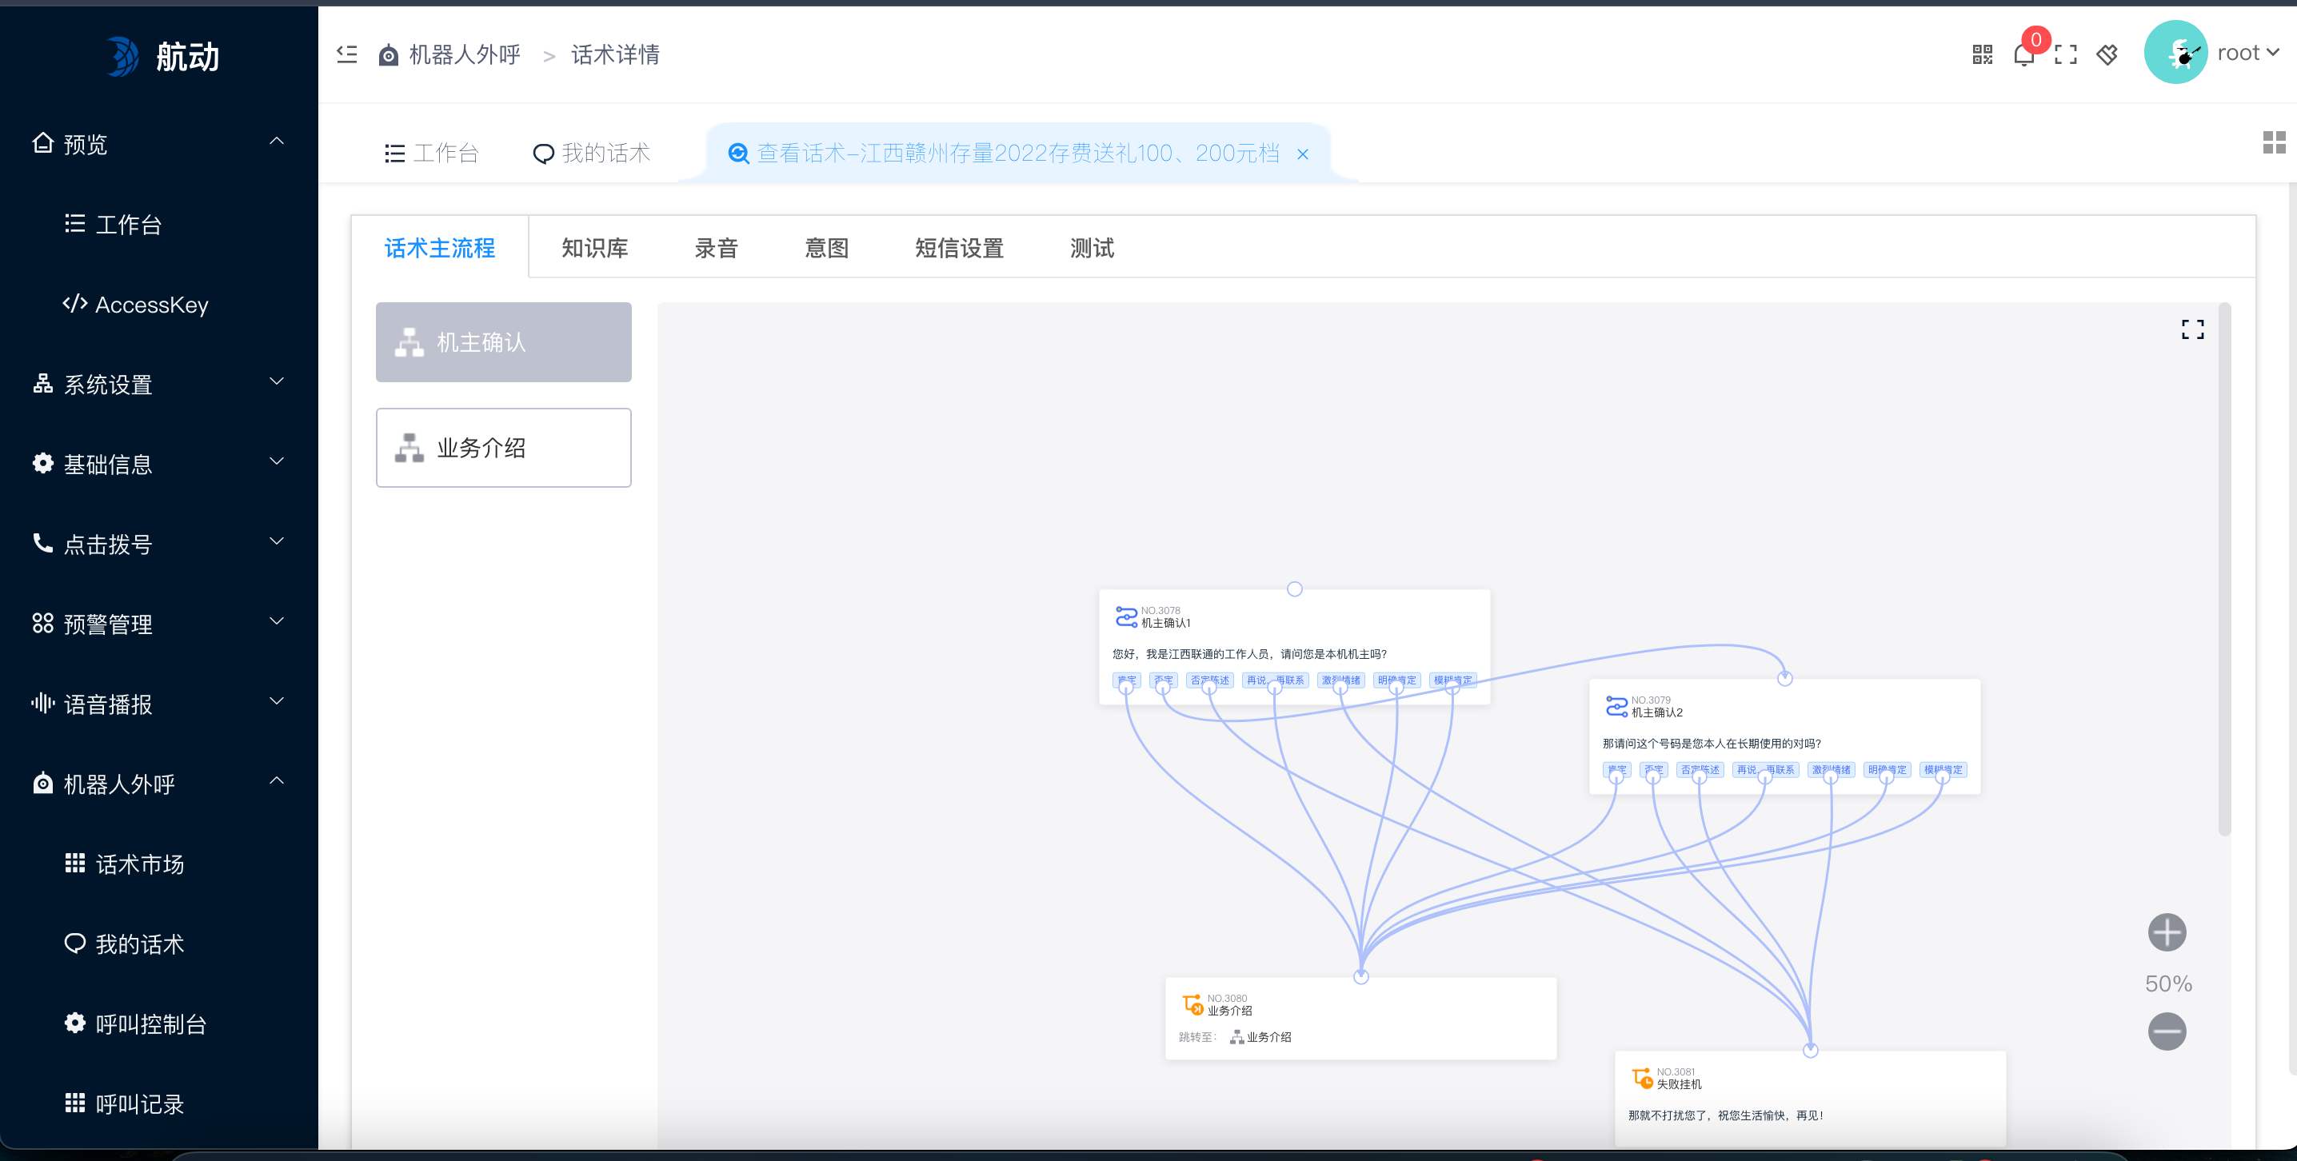Click the 航动 logo icon

coord(123,56)
